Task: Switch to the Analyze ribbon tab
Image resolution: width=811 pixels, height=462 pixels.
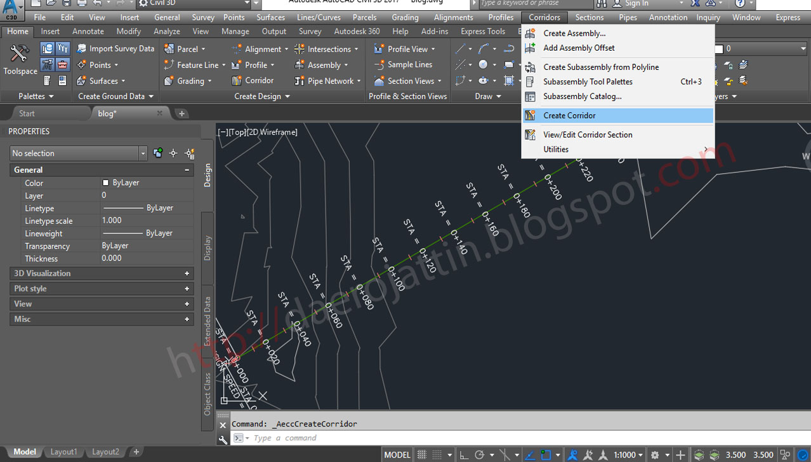Action: click(166, 31)
